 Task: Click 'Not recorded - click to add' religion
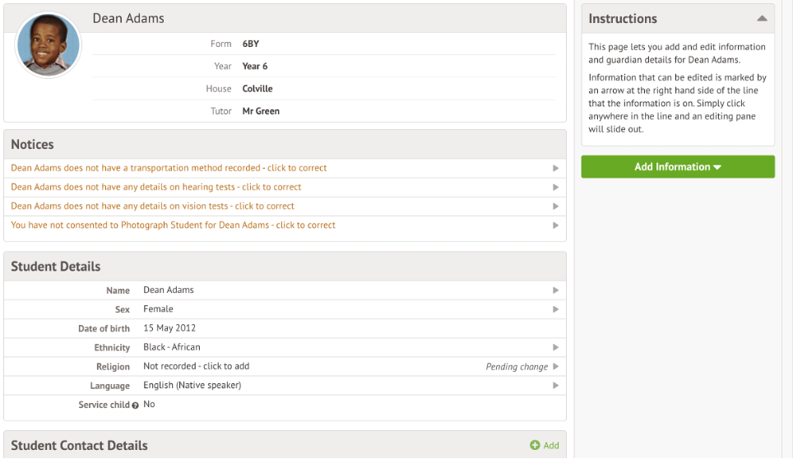[196, 366]
